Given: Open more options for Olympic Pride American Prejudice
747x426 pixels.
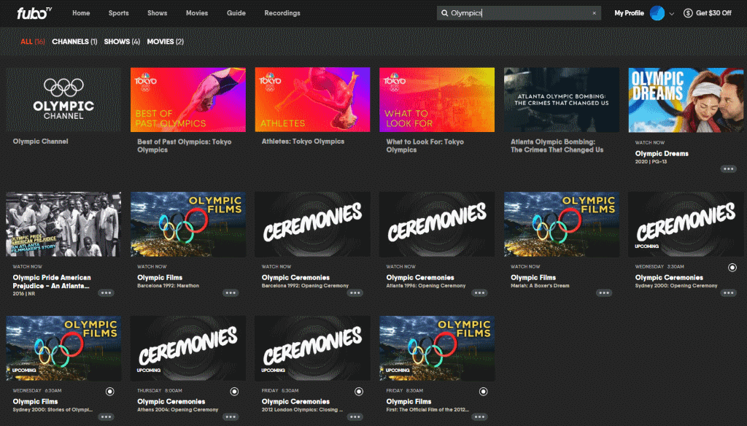Looking at the screenshot, I should pos(106,293).
